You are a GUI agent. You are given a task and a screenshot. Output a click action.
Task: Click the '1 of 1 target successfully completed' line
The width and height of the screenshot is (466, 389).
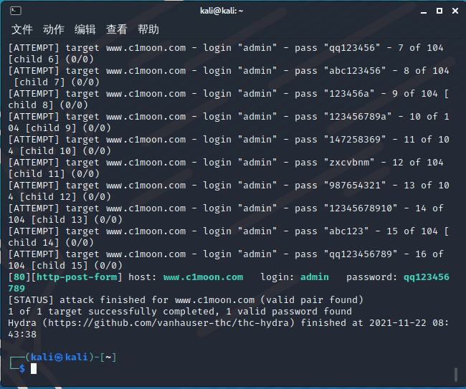pos(179,312)
